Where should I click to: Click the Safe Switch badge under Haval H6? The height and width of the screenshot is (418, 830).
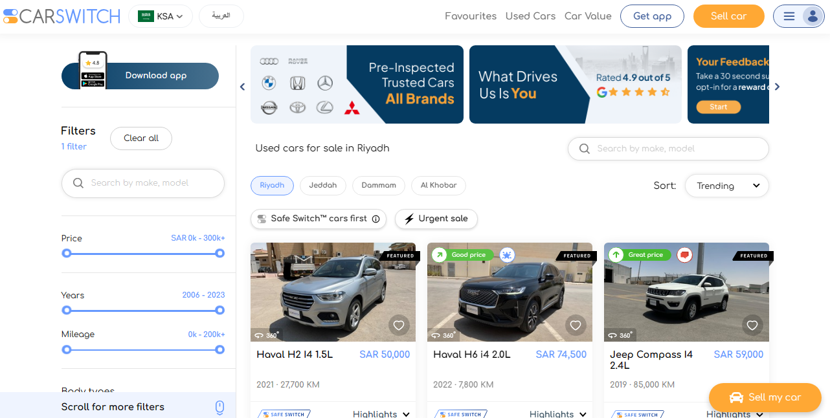(461, 414)
